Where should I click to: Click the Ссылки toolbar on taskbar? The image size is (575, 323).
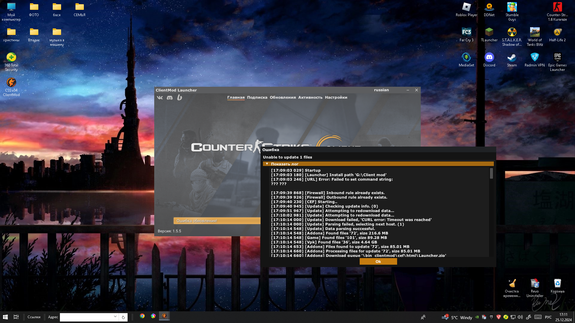point(34,317)
